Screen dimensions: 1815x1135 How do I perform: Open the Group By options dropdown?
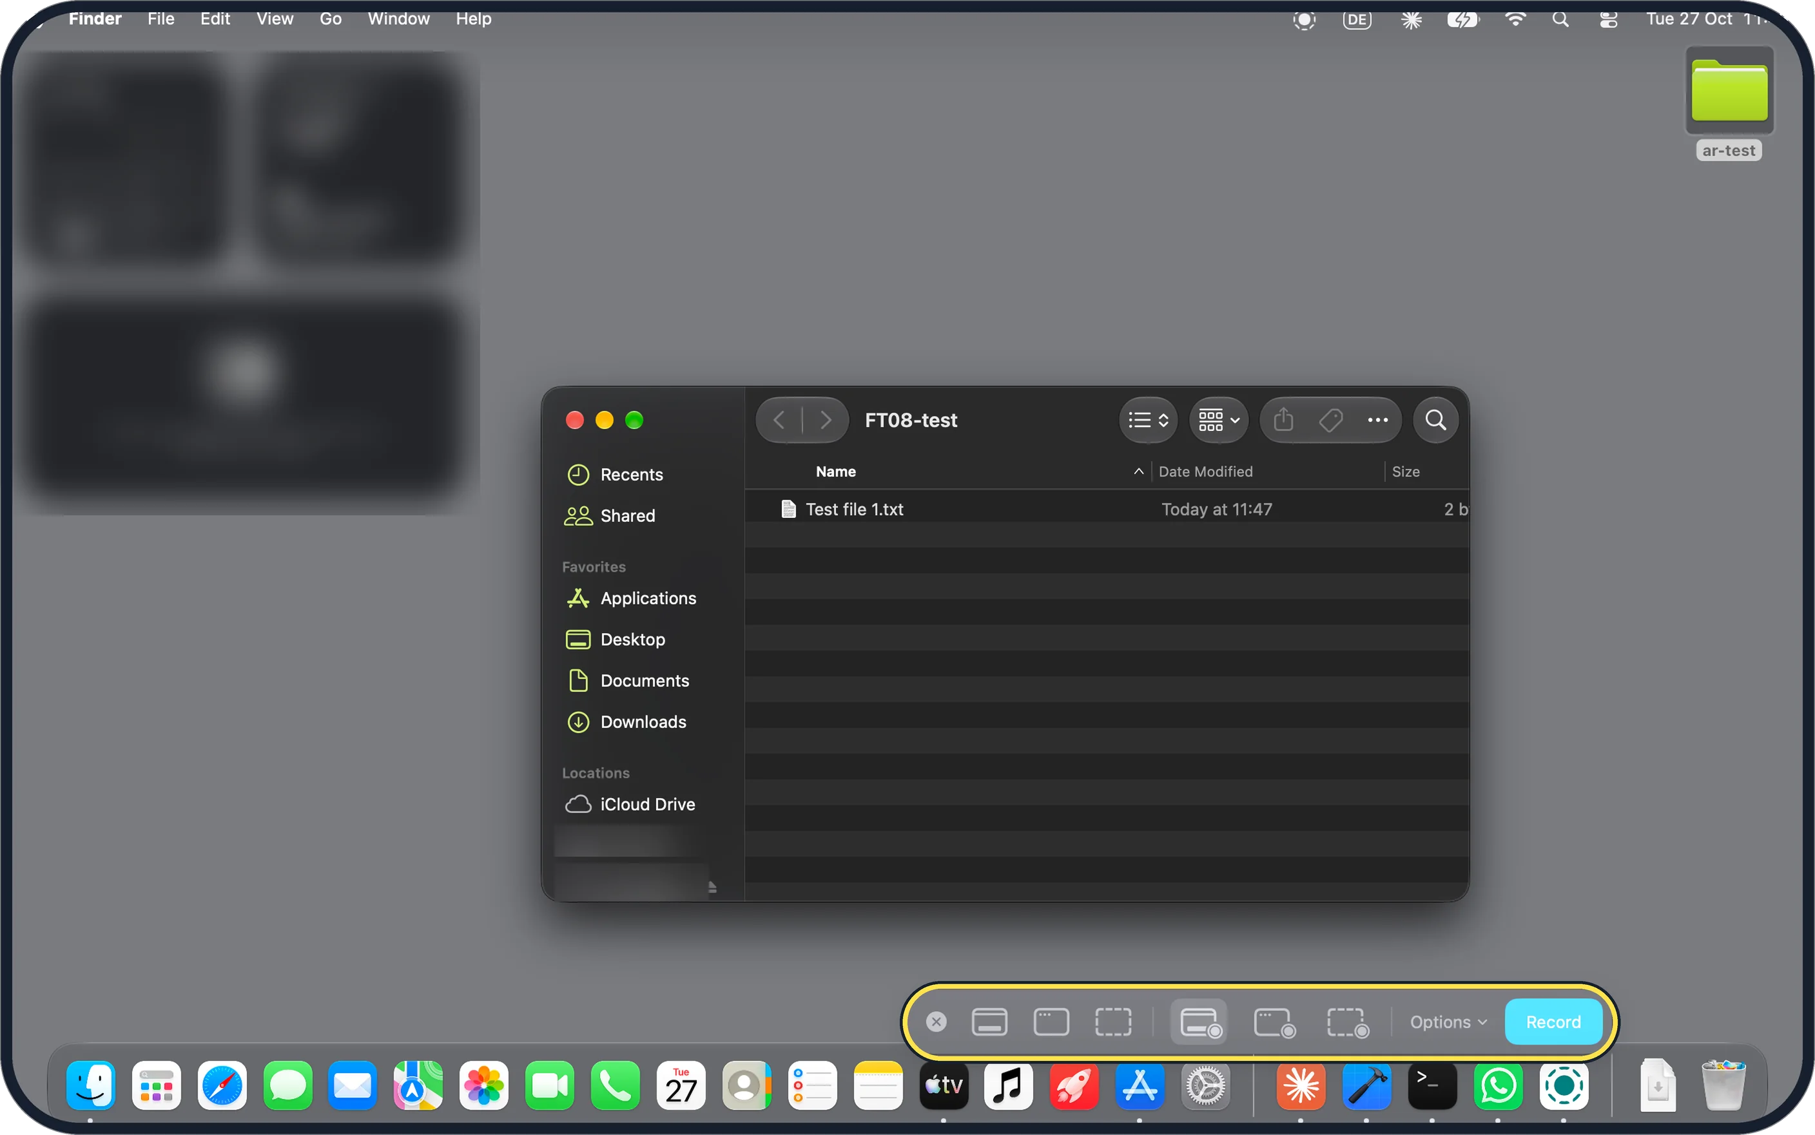pos(1218,419)
